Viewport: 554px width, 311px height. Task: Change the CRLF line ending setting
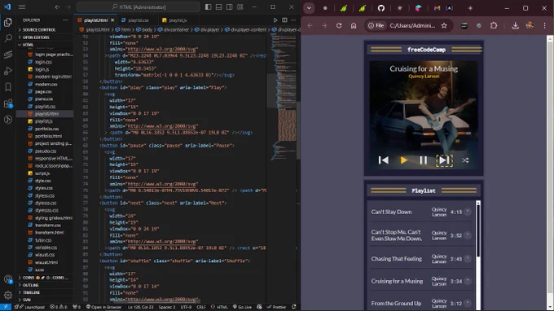(201, 307)
